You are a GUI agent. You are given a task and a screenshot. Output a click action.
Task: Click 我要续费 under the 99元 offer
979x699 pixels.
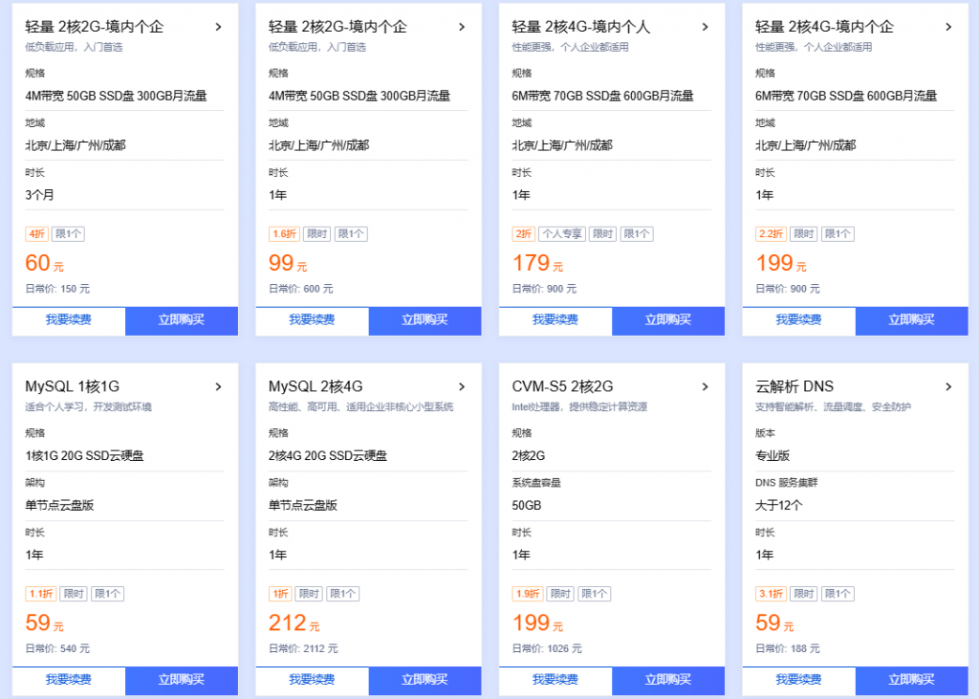click(x=311, y=320)
